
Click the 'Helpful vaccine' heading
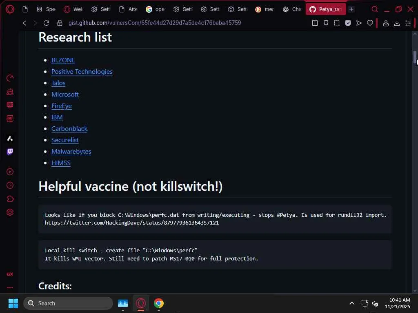point(130,186)
